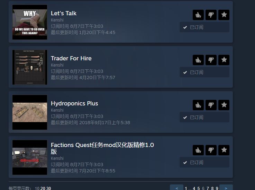Thumbs up Factions Quest mod
This screenshot has width=255, height=190.
click(x=198, y=150)
